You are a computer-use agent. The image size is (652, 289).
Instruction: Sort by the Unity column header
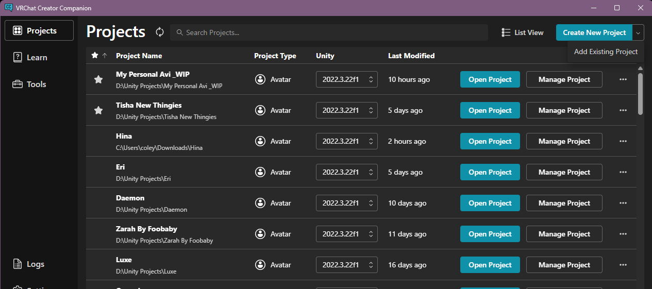325,56
